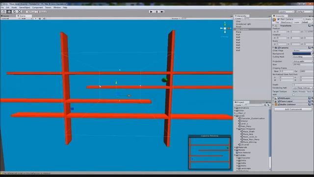Collapse the Levels folder

click(235, 116)
